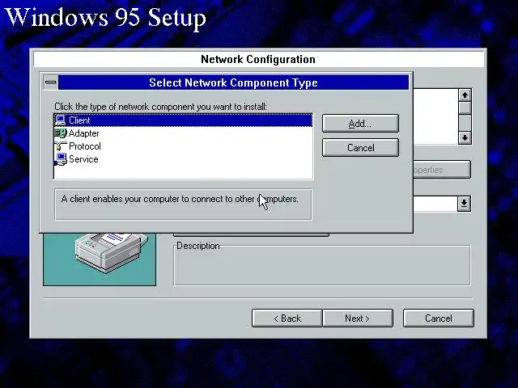Click the Description box in Network Configuration
The height and width of the screenshot is (388, 518).
(x=322, y=266)
